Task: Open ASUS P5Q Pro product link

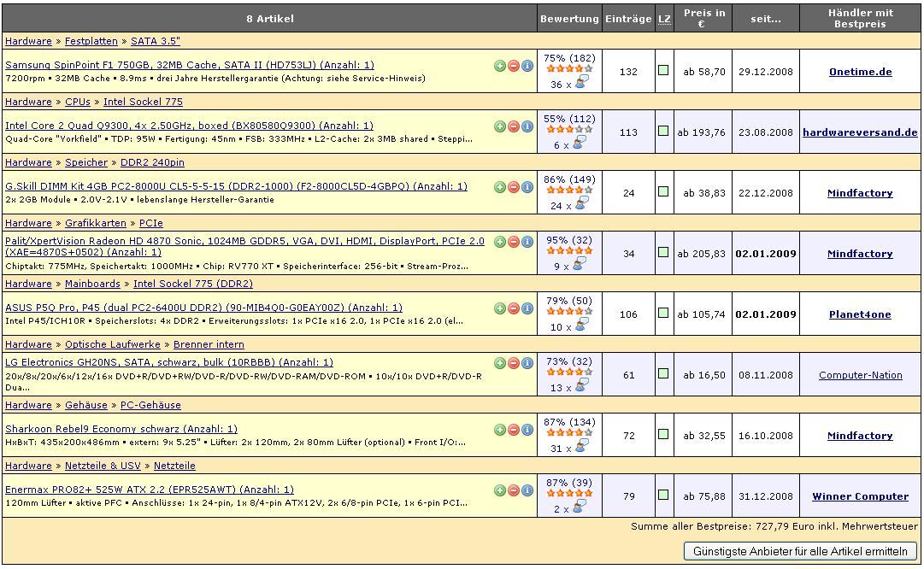Action: pyautogui.click(x=204, y=308)
